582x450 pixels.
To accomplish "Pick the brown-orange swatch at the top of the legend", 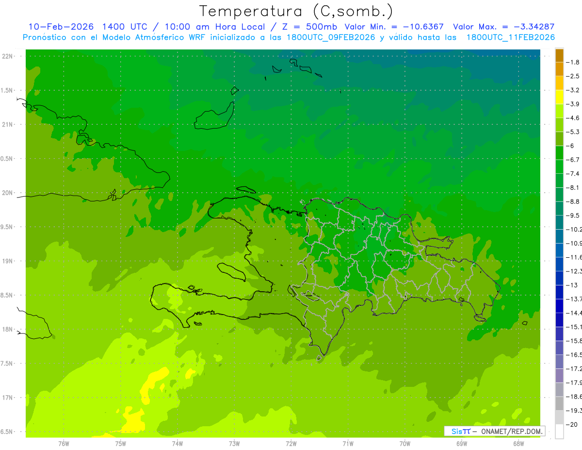I will pos(559,55).
